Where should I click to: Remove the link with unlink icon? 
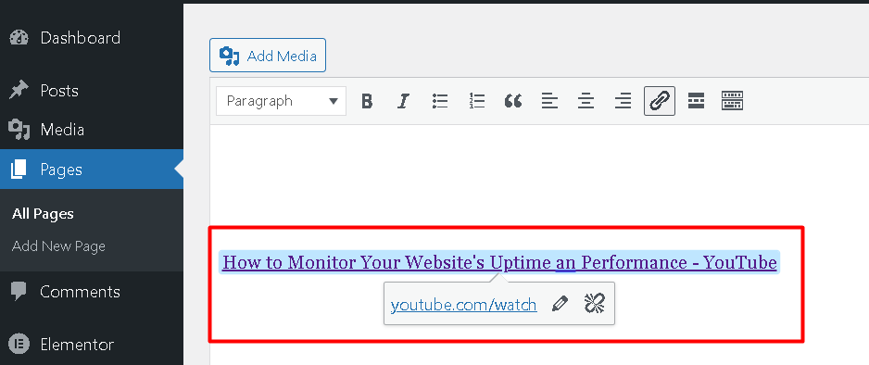595,304
